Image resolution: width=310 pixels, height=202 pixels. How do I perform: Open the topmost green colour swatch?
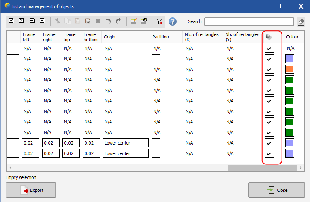tap(290, 80)
